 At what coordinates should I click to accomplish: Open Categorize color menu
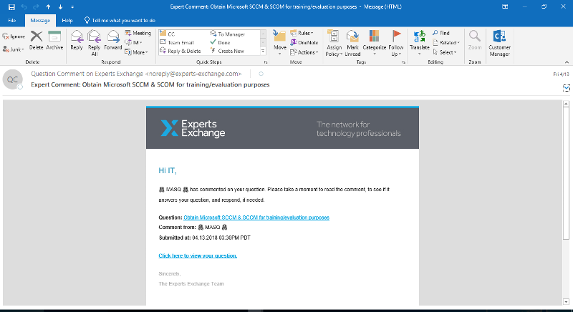[374, 43]
